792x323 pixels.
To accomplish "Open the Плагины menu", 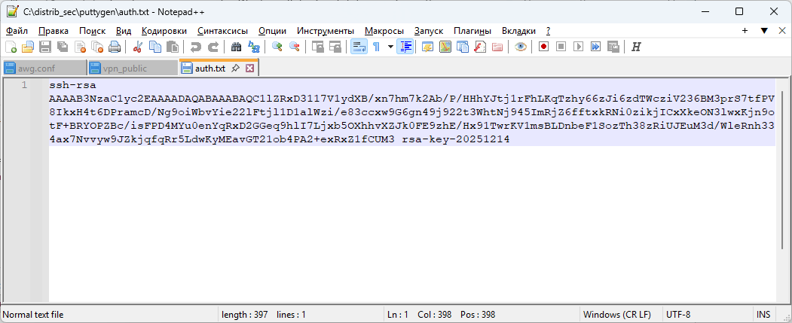I will pos(472,31).
